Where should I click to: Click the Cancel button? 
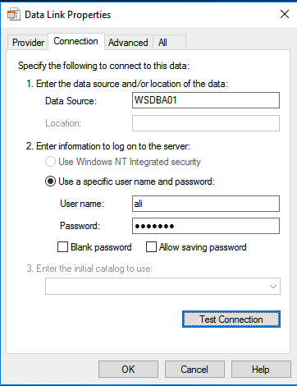pos(194,370)
